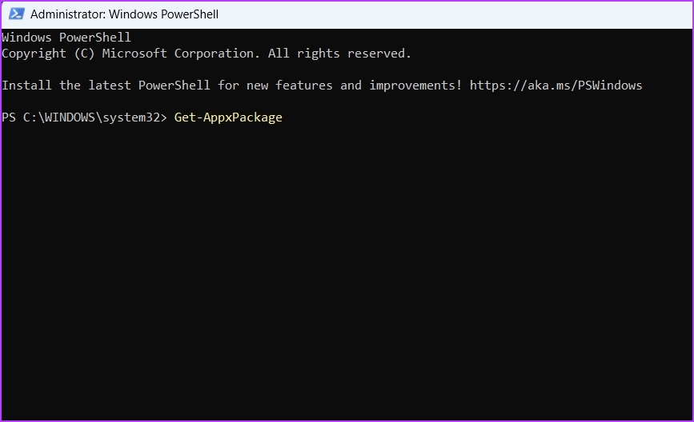The height and width of the screenshot is (422, 694).
Task: Click the empty console area below command
Action: 344,272
